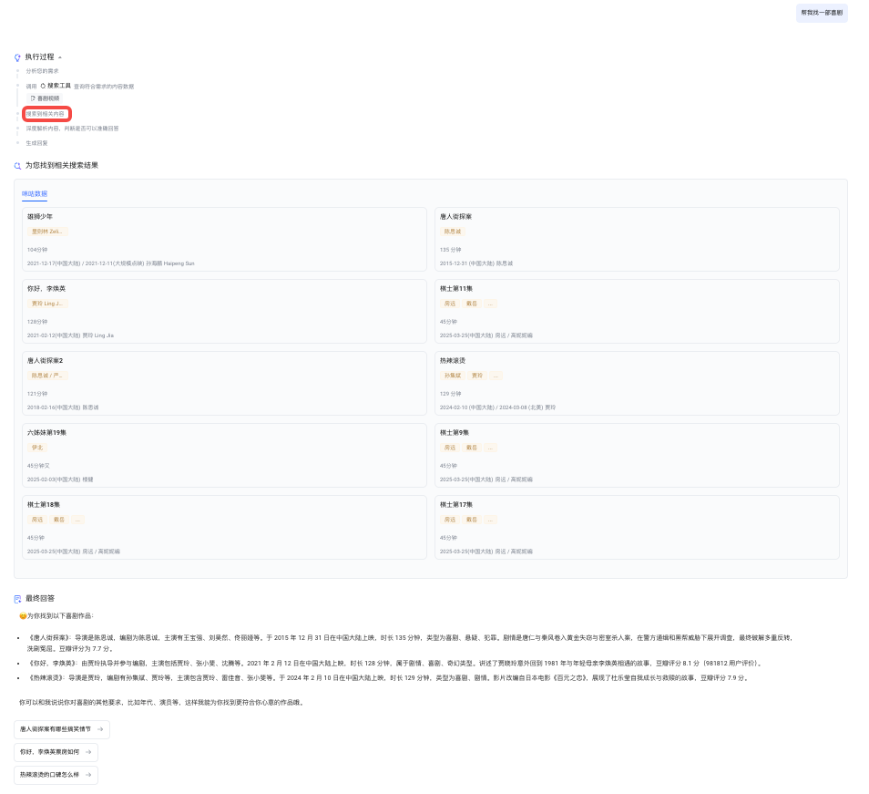
Task: Click the 搜索到相关内容 step
Action: pos(46,114)
